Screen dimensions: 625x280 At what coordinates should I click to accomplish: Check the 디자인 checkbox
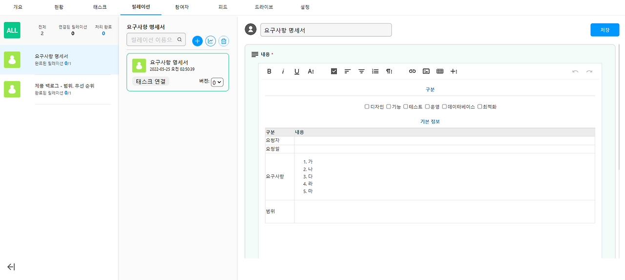tap(367, 107)
